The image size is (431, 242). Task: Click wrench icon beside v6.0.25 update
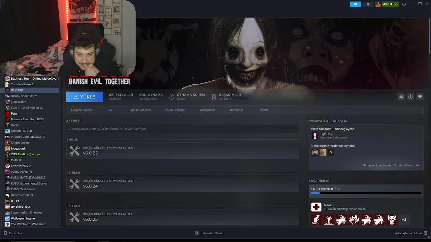[74, 151]
